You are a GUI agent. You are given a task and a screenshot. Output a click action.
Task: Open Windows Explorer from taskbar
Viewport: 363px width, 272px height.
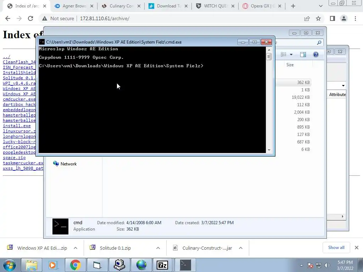[x=32, y=265]
